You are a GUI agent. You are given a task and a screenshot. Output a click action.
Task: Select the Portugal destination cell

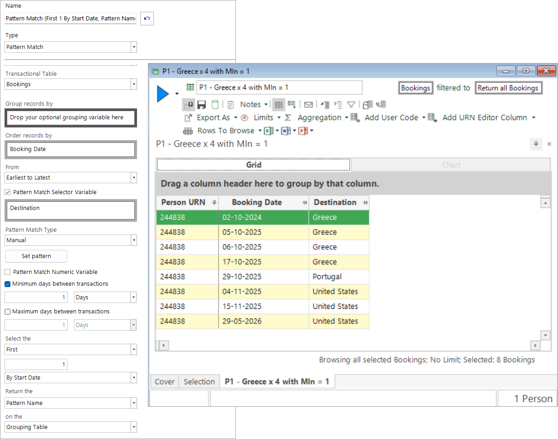[x=339, y=277]
